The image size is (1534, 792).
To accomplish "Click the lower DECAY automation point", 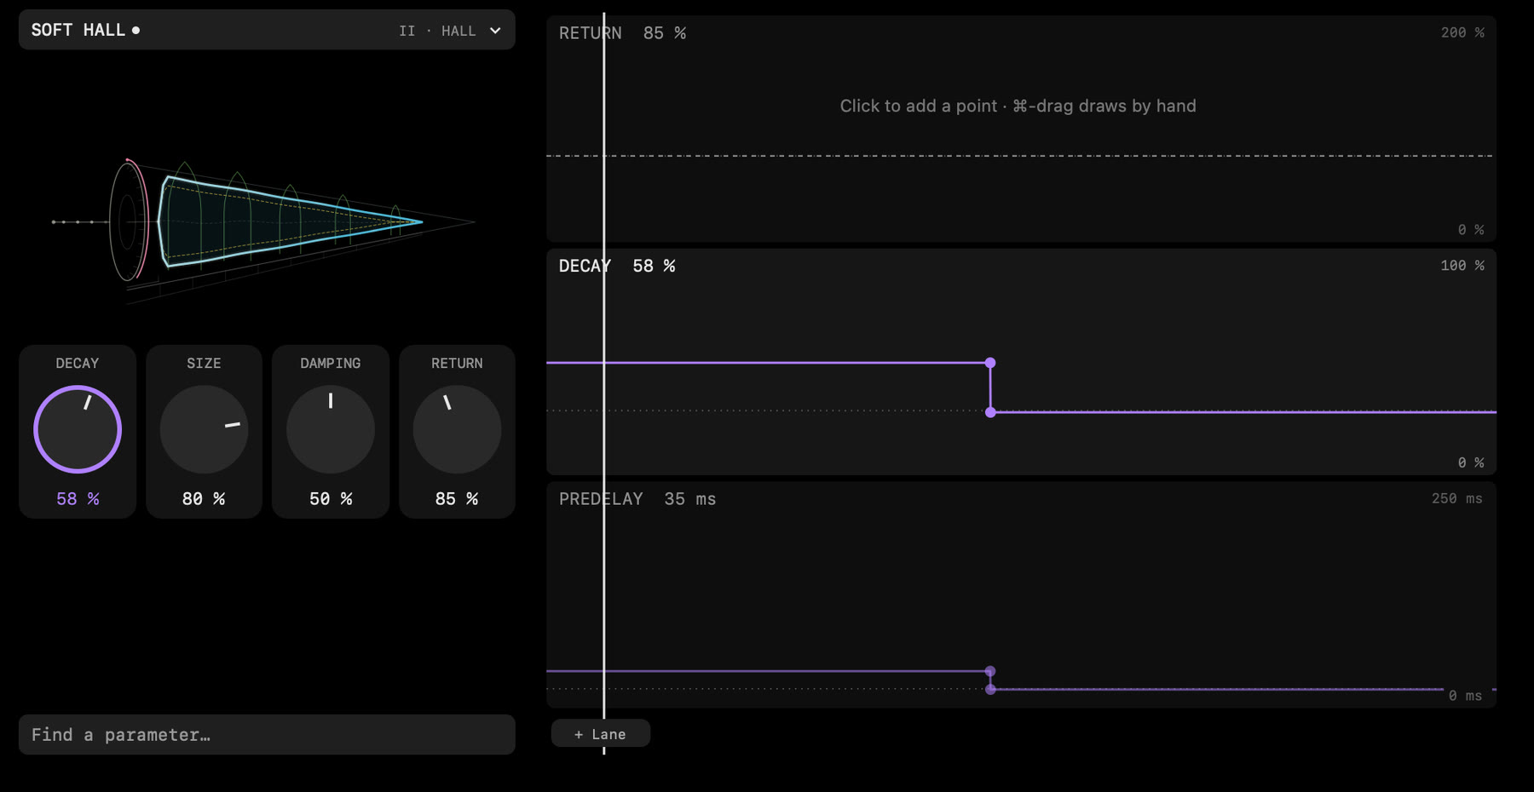I will 990,412.
